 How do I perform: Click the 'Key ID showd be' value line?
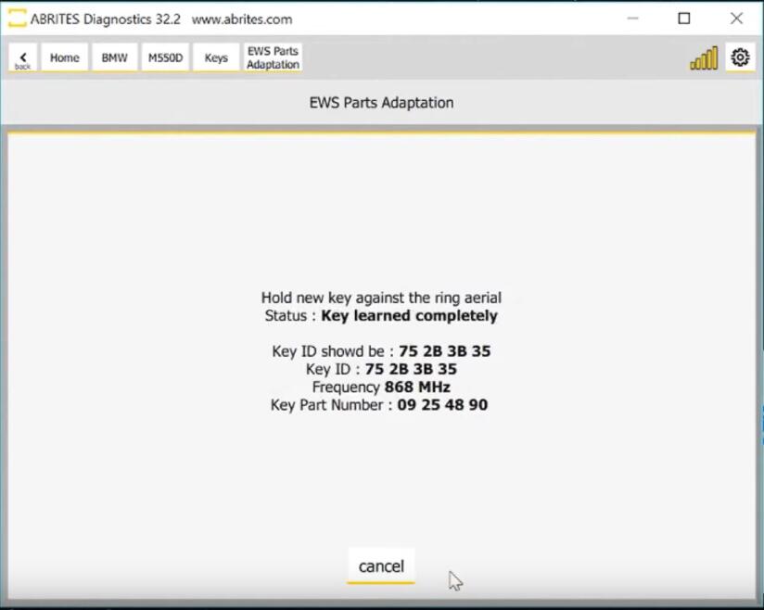tap(381, 351)
